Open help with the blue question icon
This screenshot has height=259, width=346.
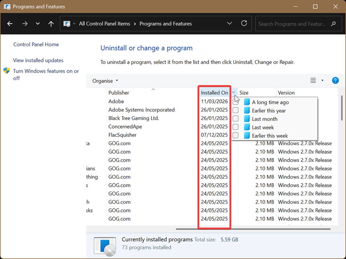click(335, 80)
